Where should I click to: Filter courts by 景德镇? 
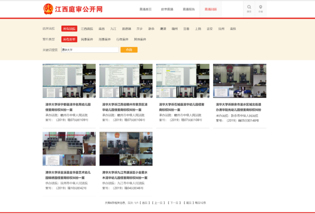pyautogui.click(x=126, y=28)
